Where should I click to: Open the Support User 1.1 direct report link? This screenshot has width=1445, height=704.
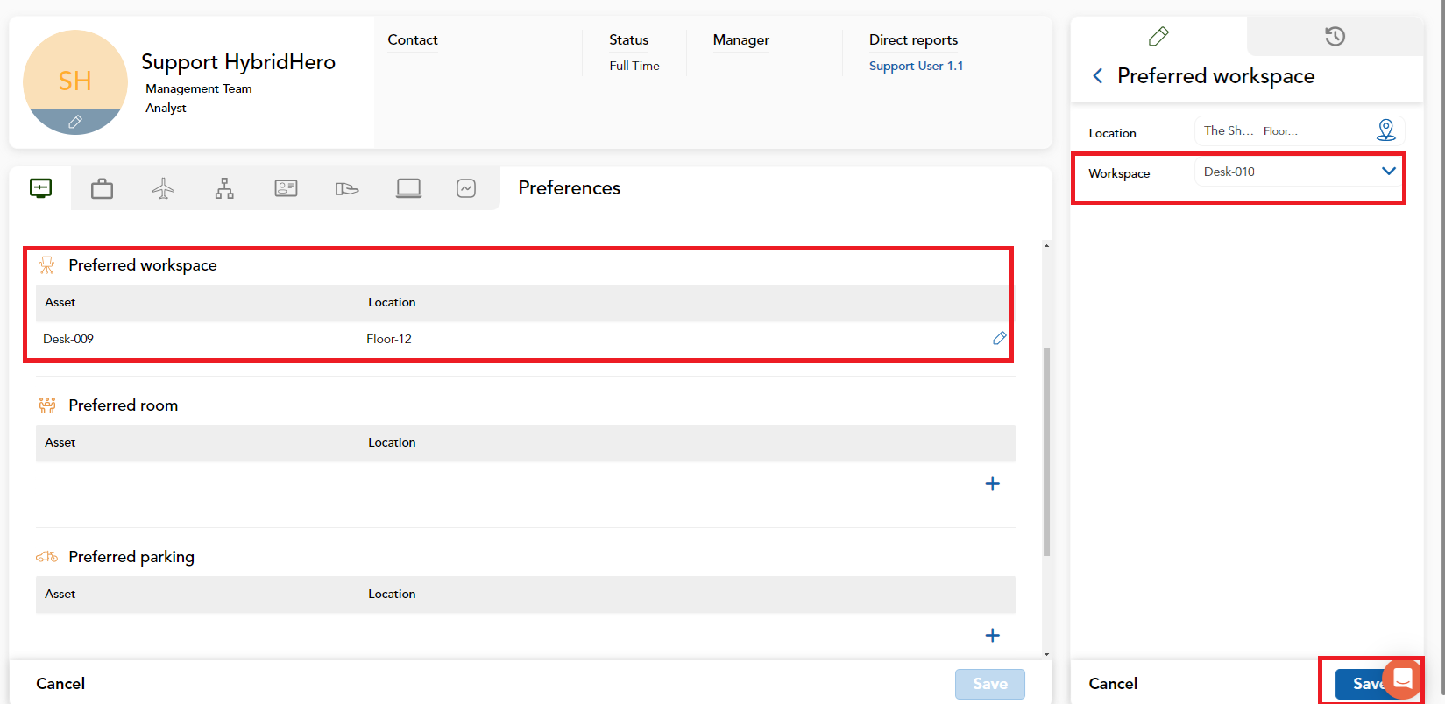tap(916, 66)
